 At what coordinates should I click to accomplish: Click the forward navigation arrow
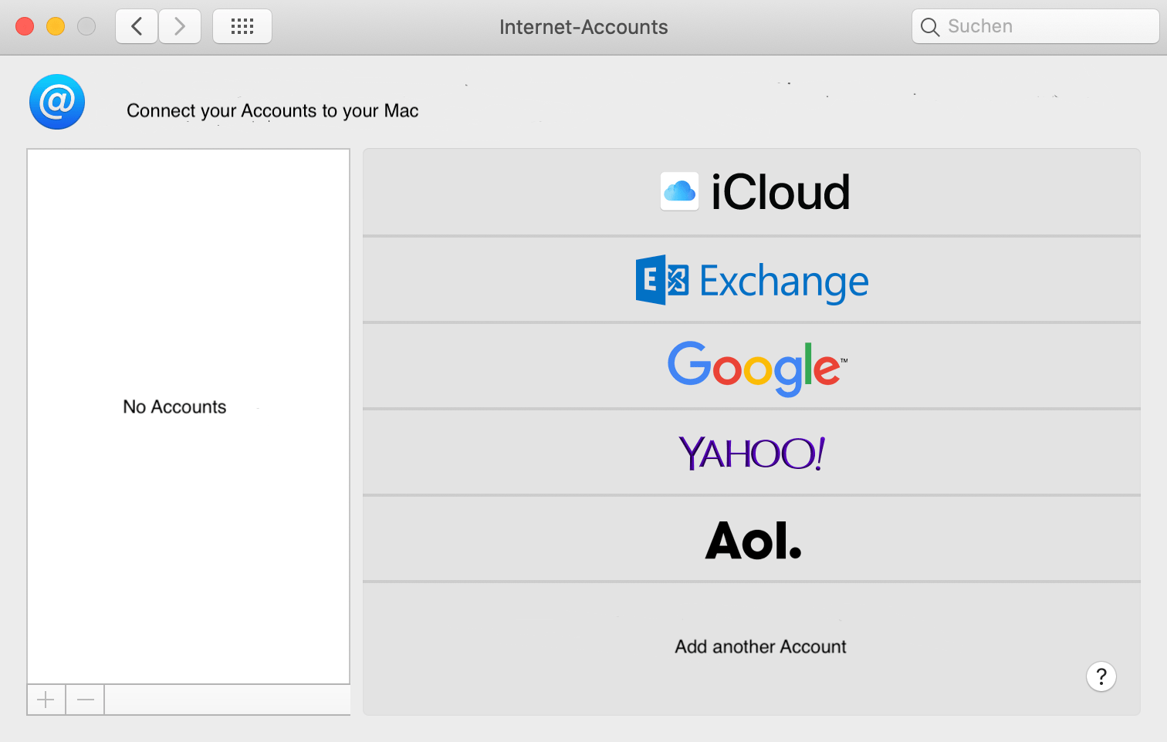pos(180,26)
